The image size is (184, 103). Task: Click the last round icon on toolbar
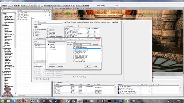coord(88,5)
